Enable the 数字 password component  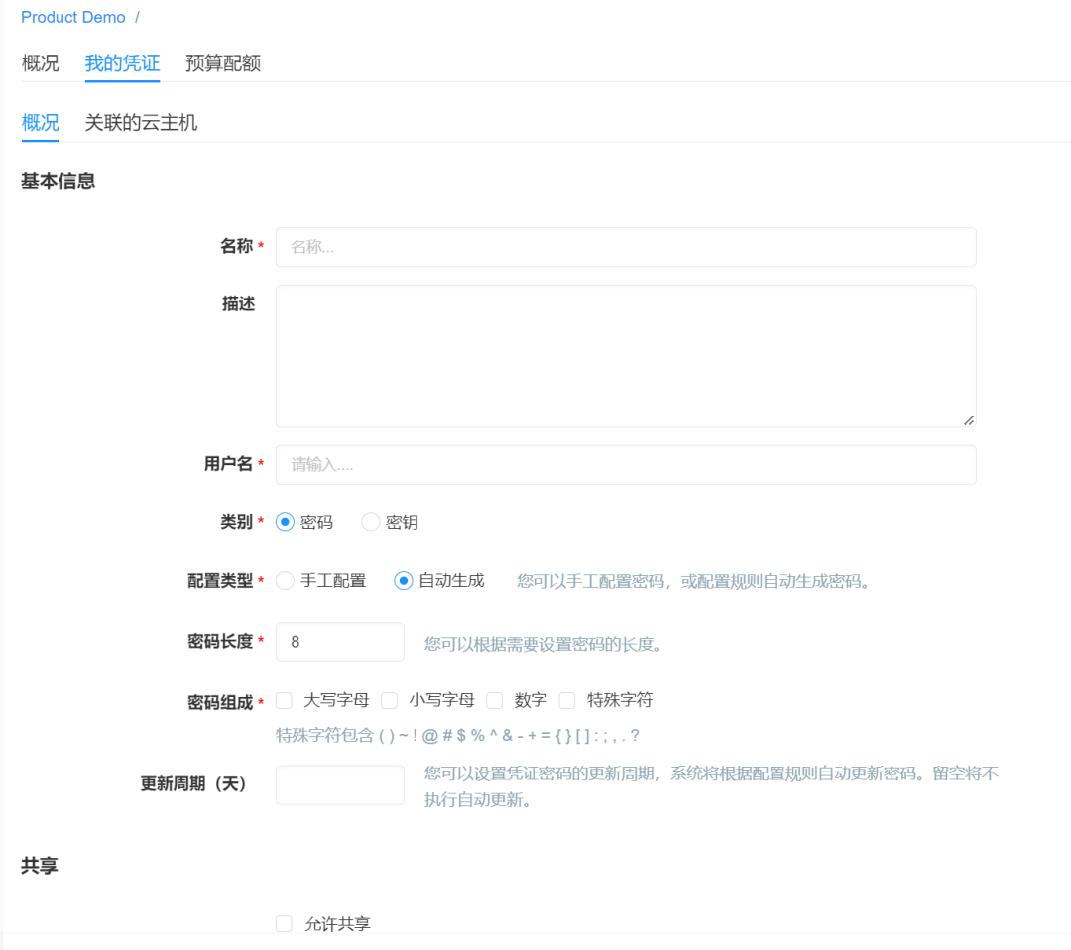494,700
